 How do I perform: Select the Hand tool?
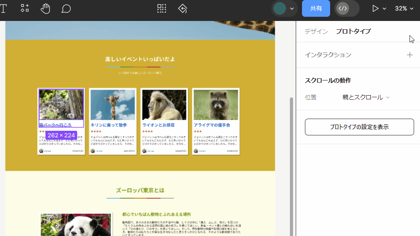[45, 8]
